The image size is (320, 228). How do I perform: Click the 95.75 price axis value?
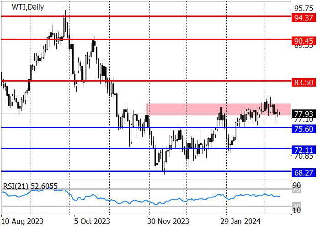pyautogui.click(x=304, y=8)
